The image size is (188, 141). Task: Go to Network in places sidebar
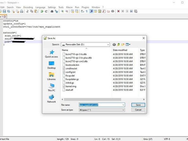point(51,99)
